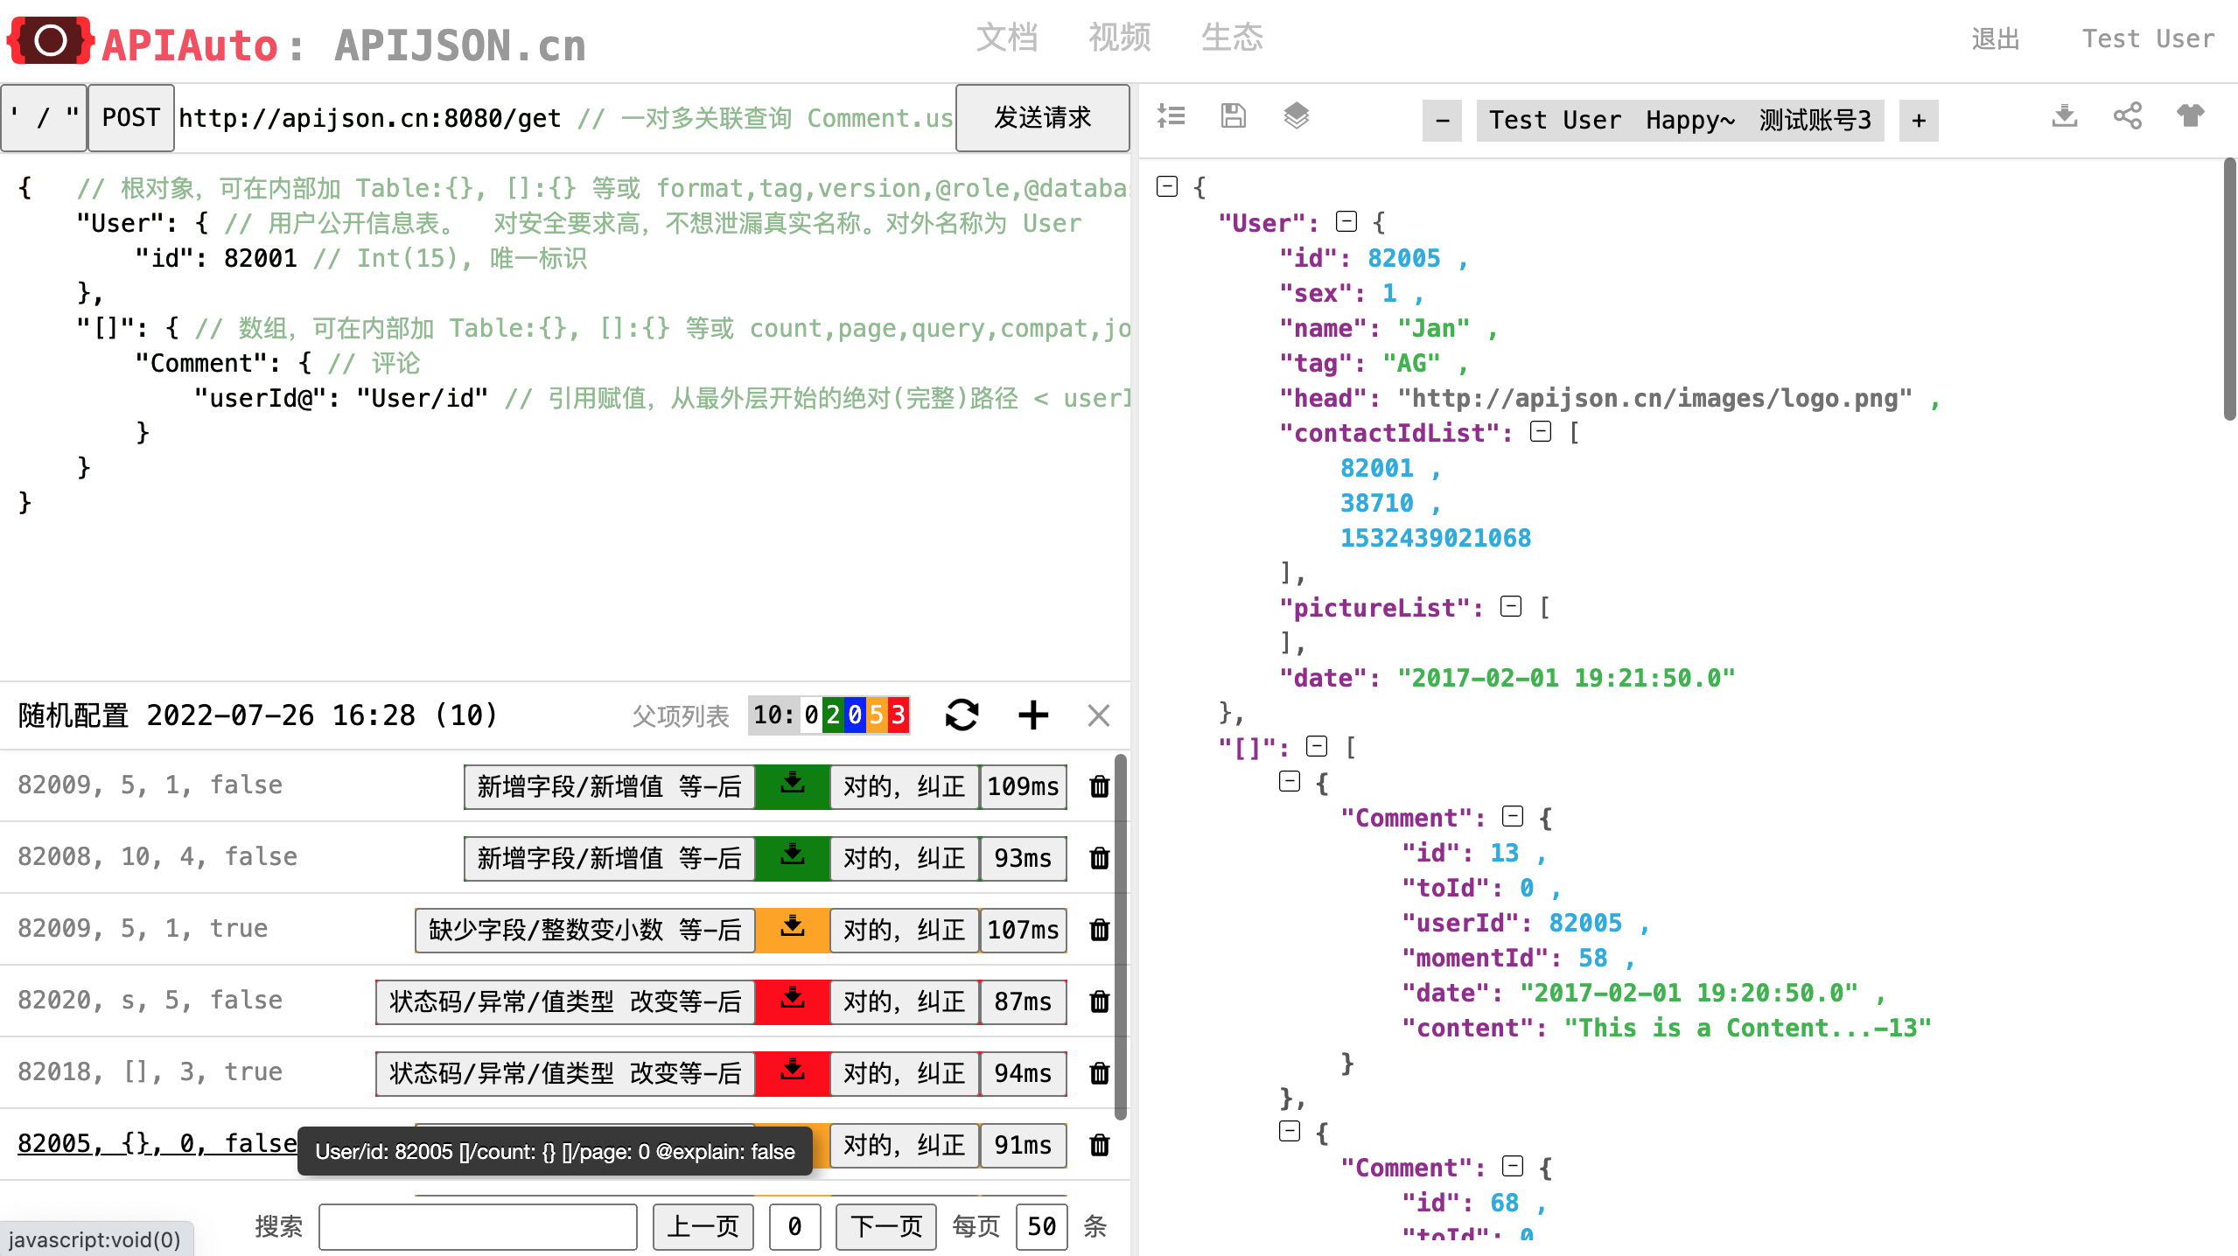The width and height of the screenshot is (2238, 1256).
Task: Collapse the "User" JSON object
Action: click(1346, 222)
